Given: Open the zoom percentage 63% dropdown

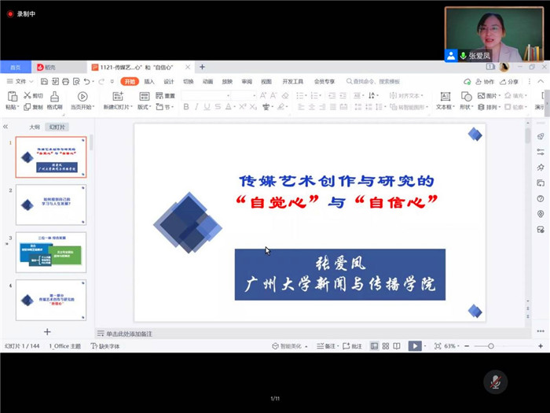Looking at the screenshot, I should 452,346.
